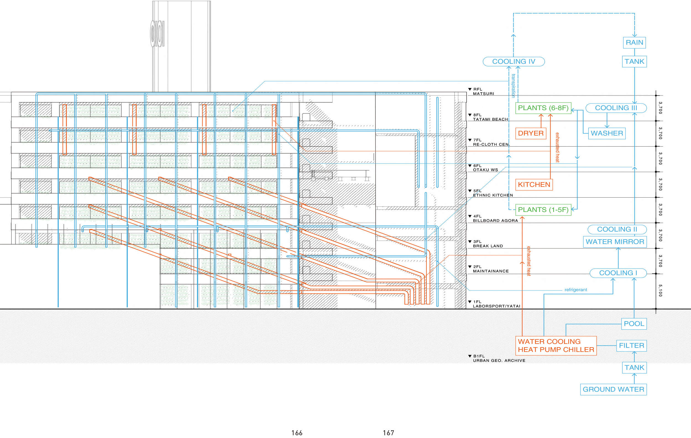Click page number 167
This screenshot has width=691, height=438.
pyautogui.click(x=388, y=433)
